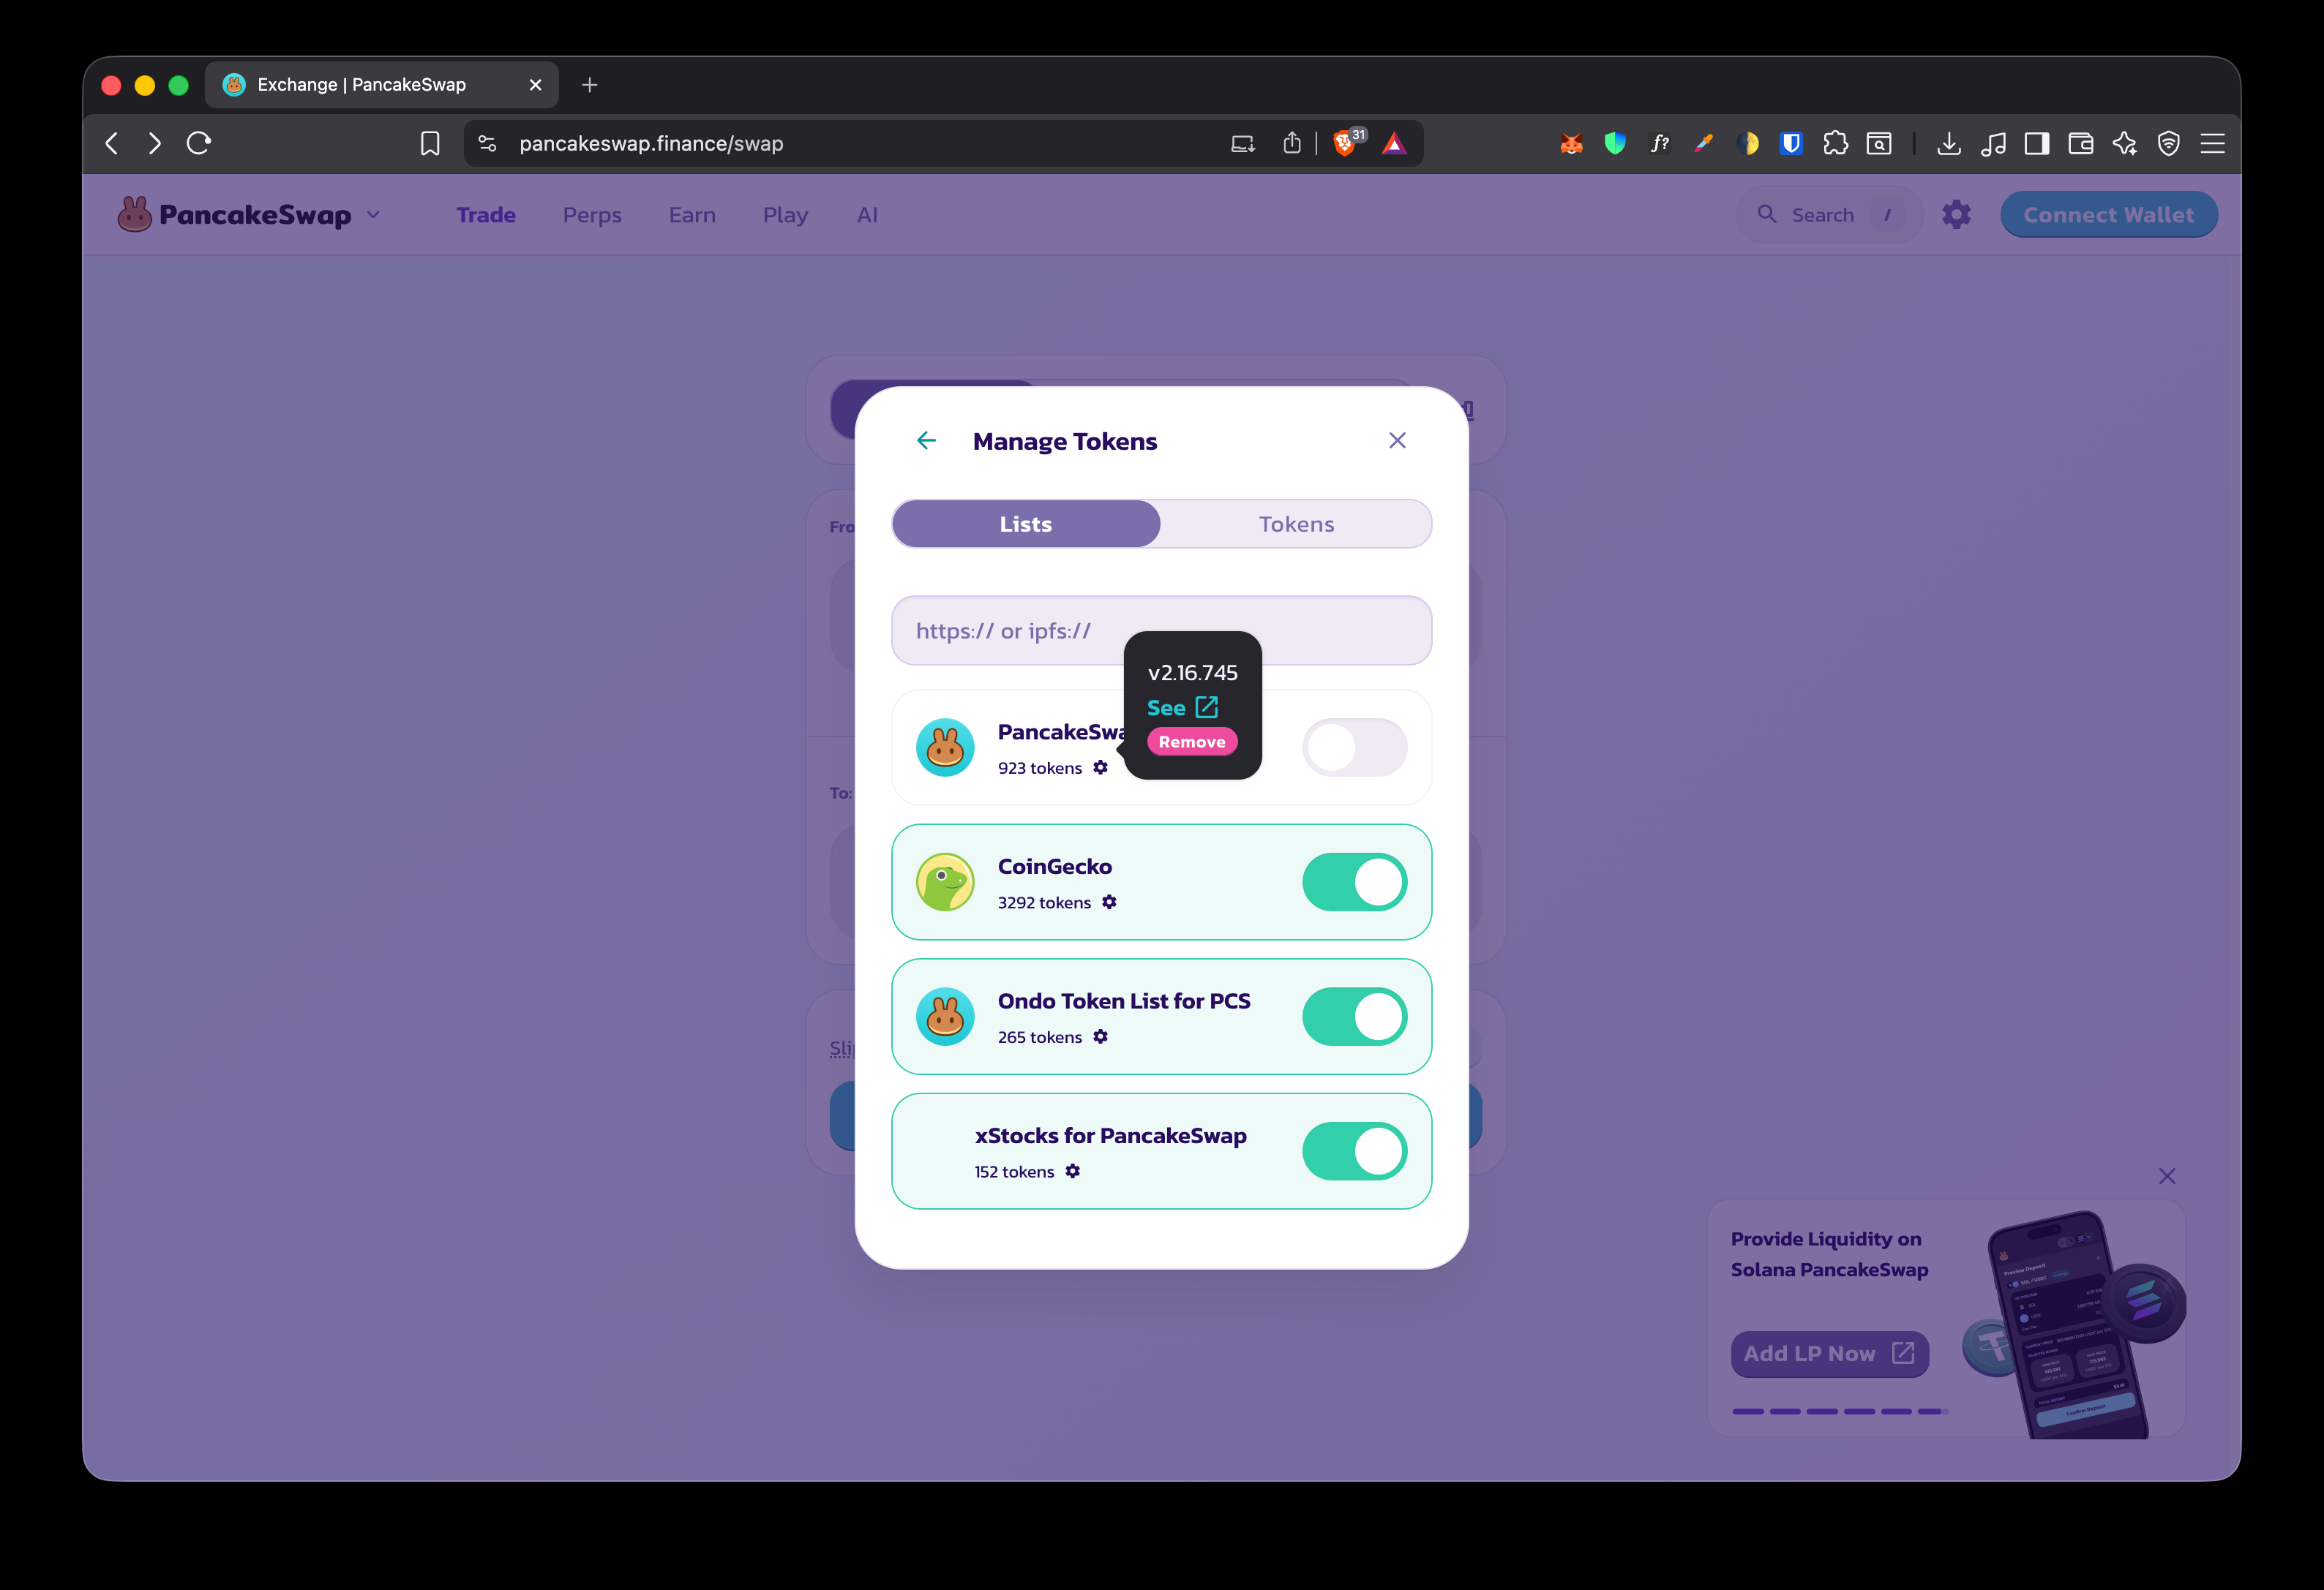Follow the See link in the tooltip
2324x1590 pixels.
click(1182, 707)
